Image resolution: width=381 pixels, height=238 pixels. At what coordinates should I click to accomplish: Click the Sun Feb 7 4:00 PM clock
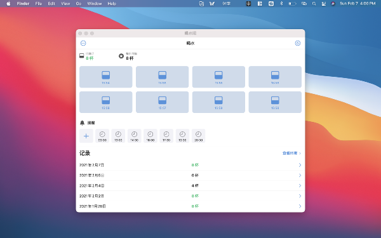358,4
